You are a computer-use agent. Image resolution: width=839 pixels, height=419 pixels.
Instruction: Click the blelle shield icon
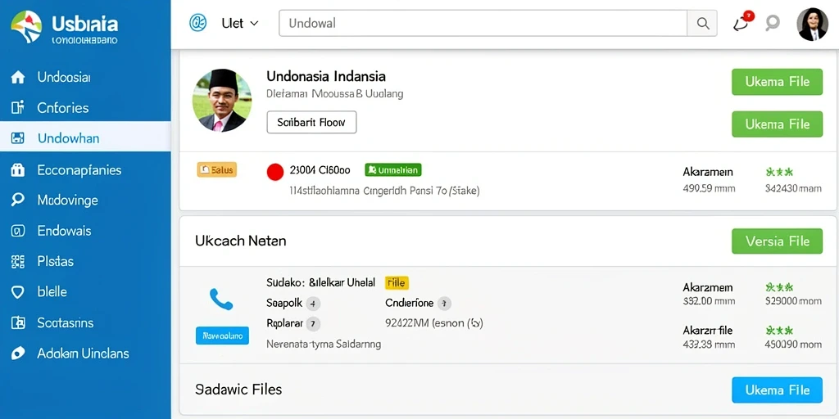pyautogui.click(x=18, y=292)
